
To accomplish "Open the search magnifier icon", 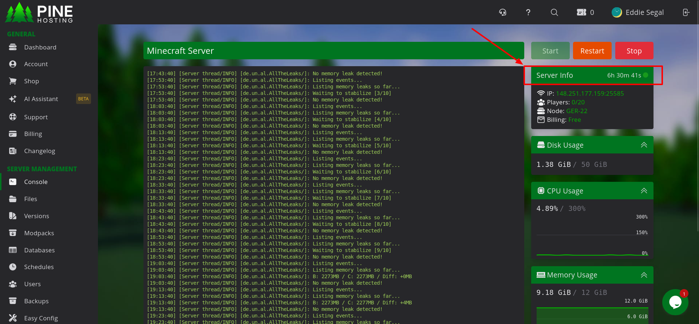I will pos(554,12).
